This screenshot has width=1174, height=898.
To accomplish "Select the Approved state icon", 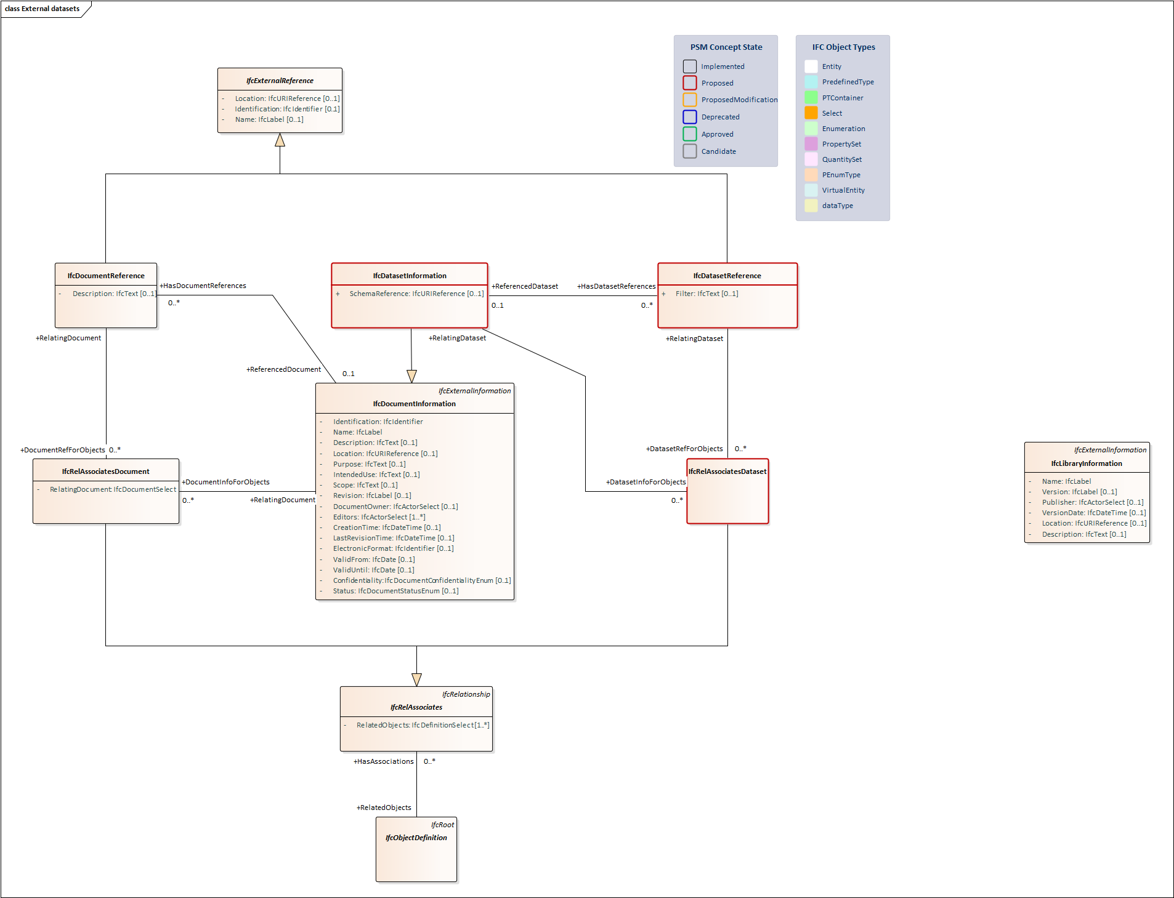I will point(689,134).
